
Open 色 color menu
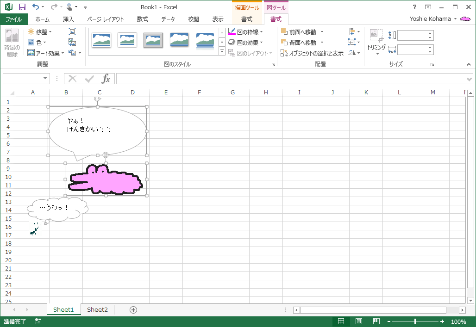click(x=37, y=43)
